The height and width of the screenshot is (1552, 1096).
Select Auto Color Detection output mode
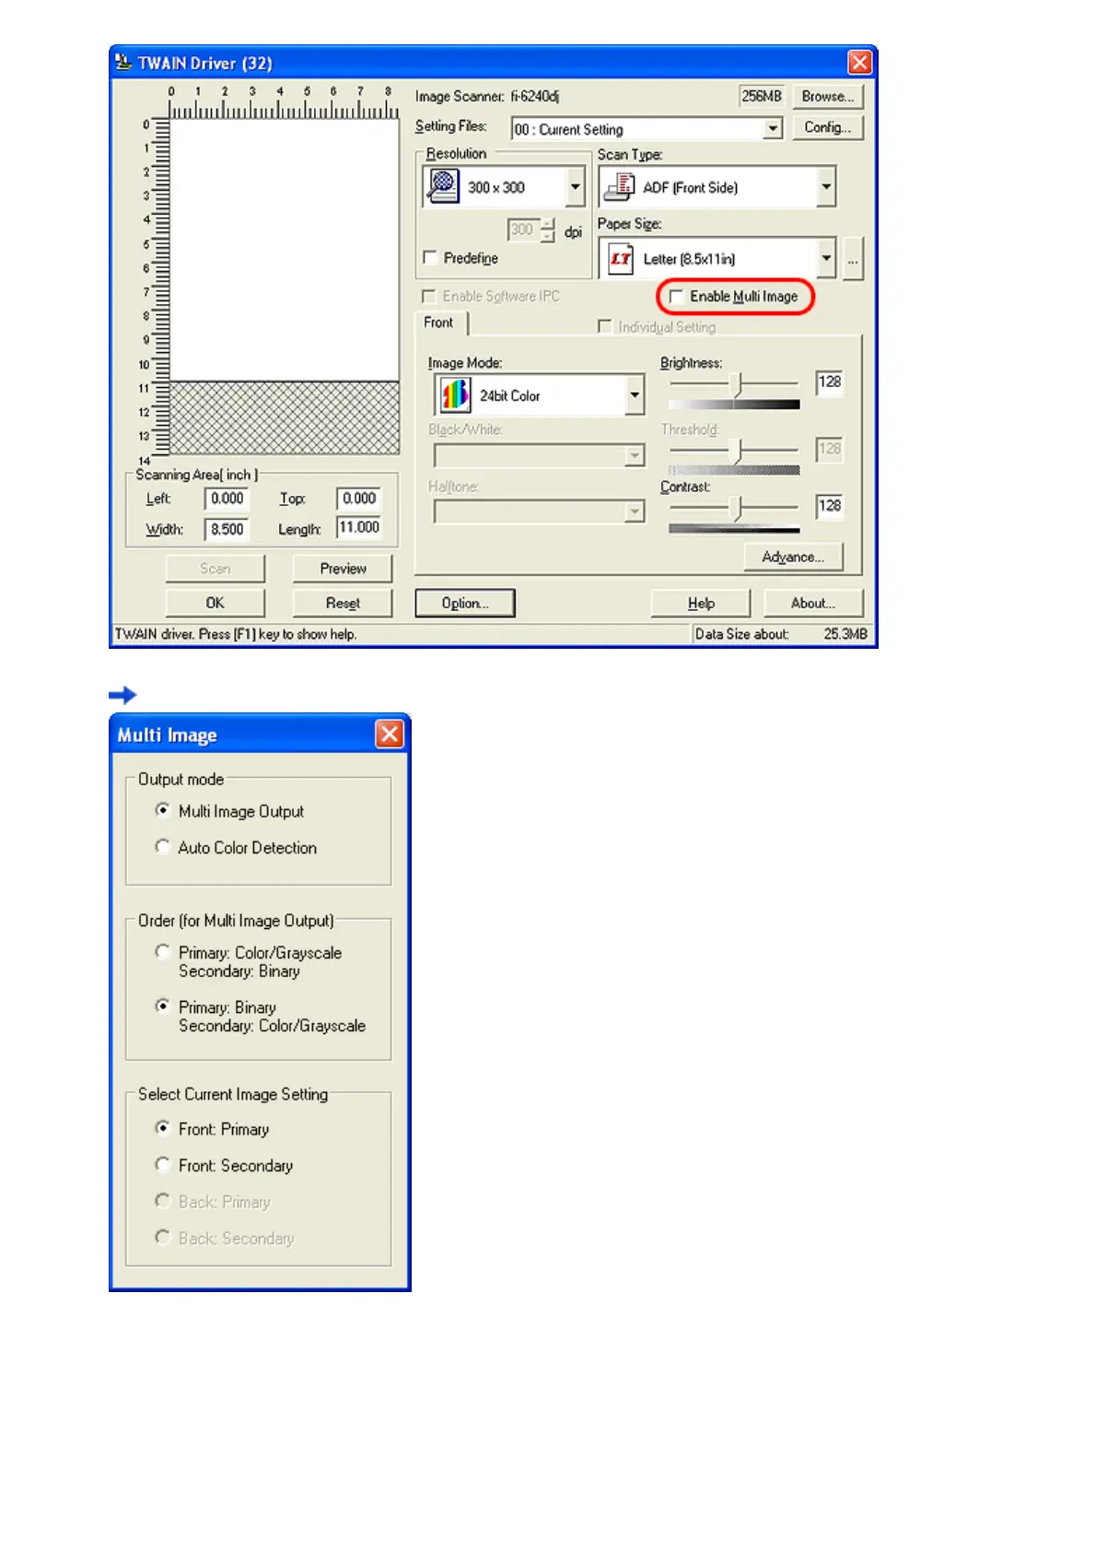(x=162, y=846)
